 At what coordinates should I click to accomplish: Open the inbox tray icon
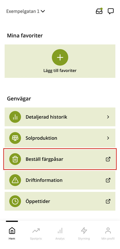tap(99, 11)
